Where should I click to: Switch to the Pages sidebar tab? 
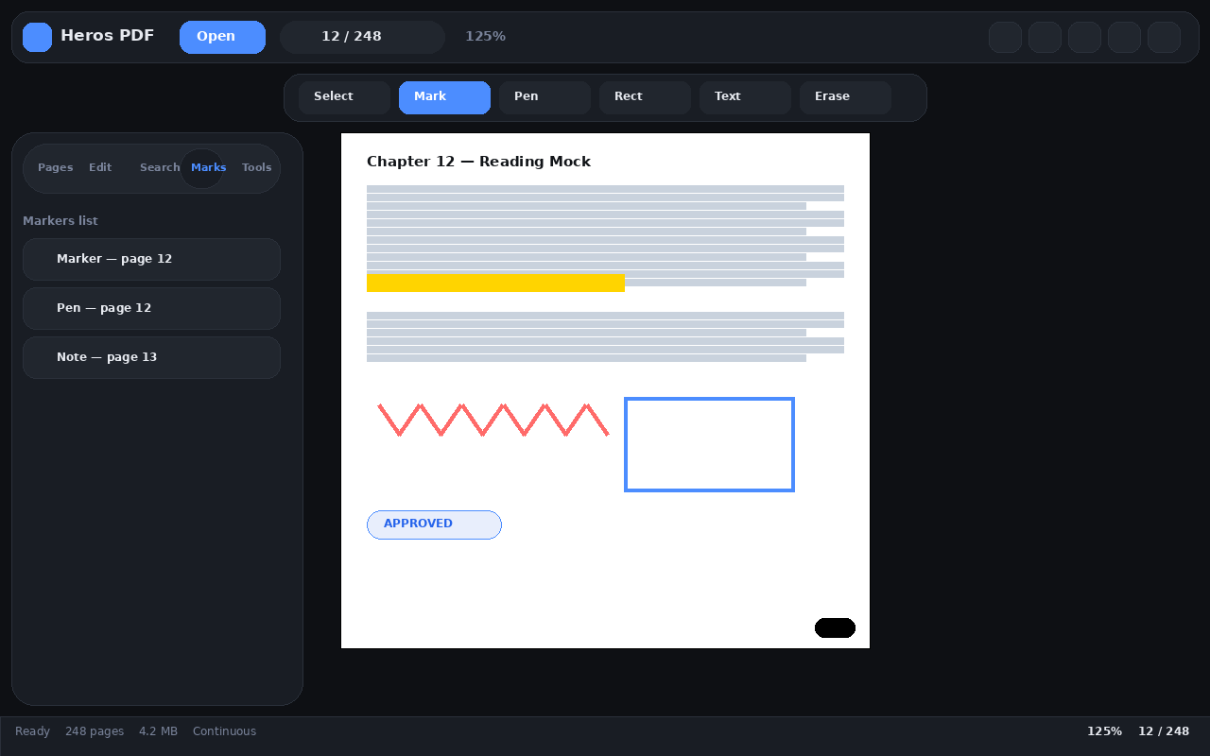pyautogui.click(x=55, y=168)
